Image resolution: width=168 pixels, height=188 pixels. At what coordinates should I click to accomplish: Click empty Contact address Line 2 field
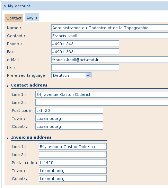[102, 103]
